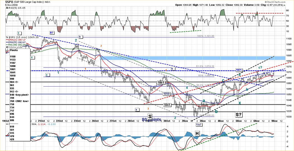Click the green X wave marker

click(x=240, y=103)
